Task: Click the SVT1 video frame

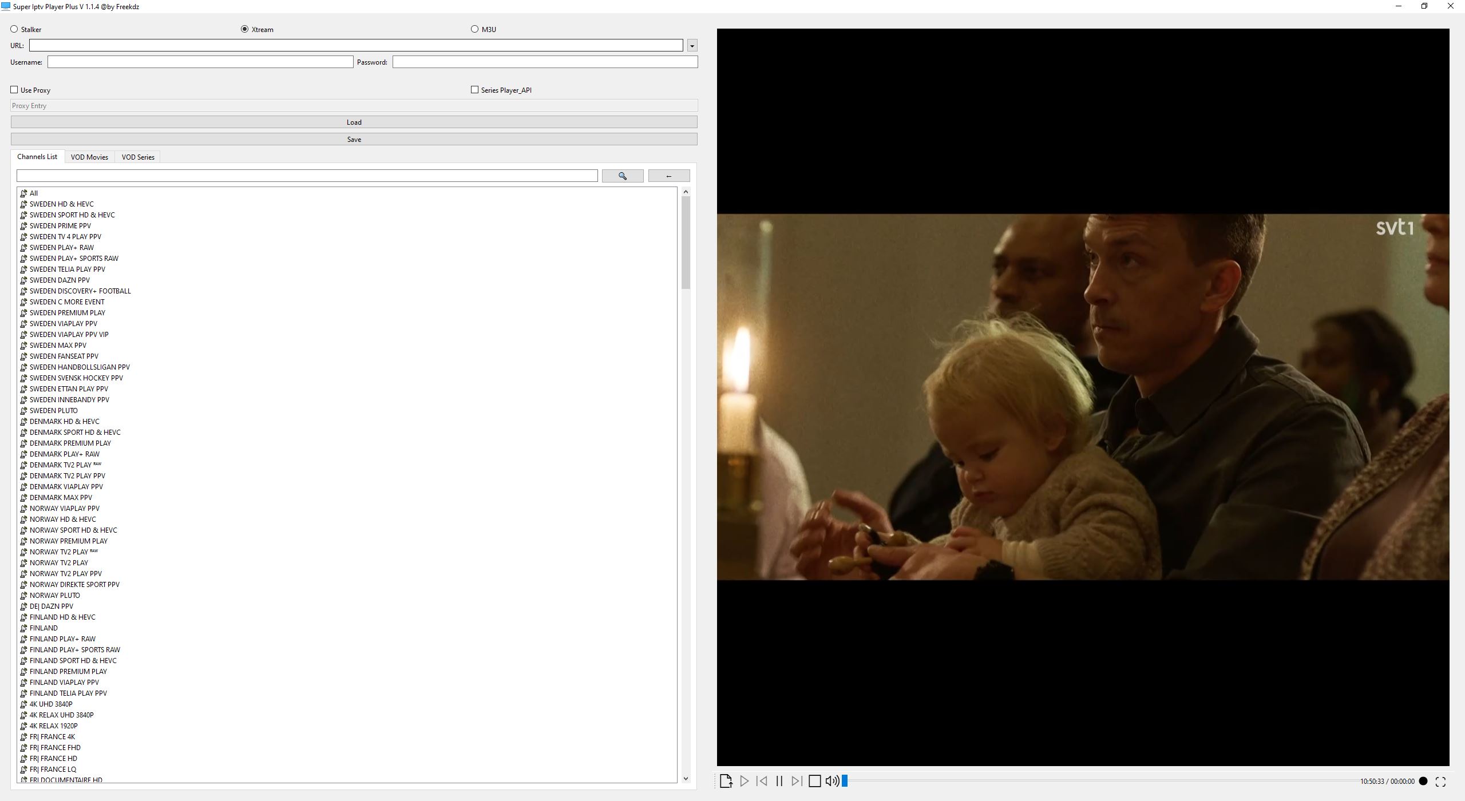Action: coord(1083,397)
